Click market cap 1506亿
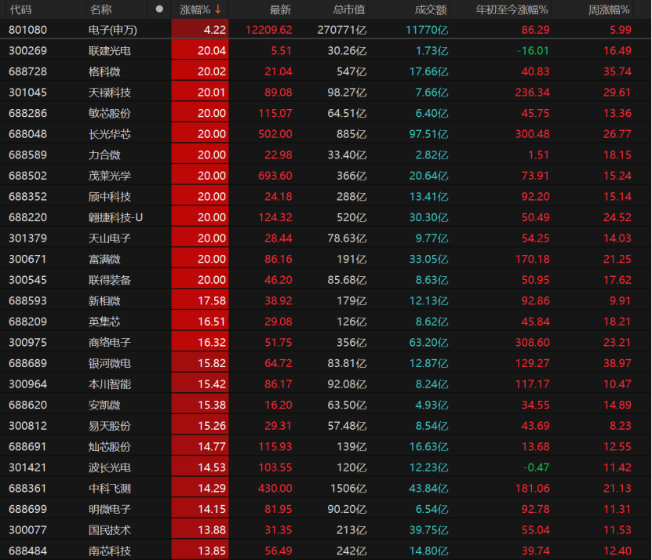The height and width of the screenshot is (560, 652). pos(348,488)
